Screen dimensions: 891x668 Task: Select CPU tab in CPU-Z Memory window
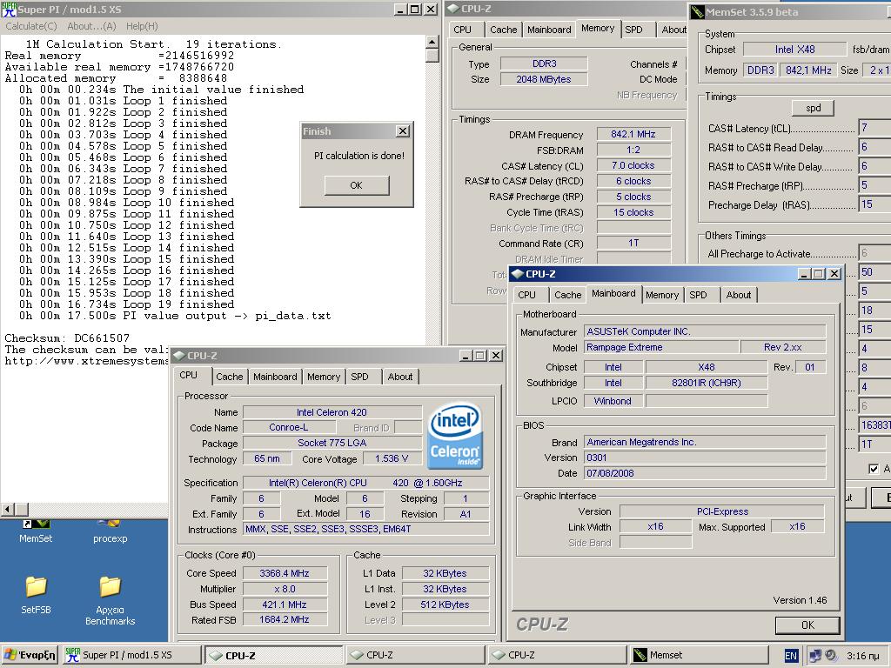pos(463,30)
